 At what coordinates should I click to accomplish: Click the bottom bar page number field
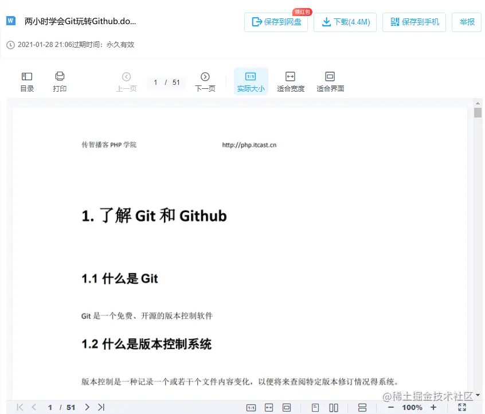tap(50, 408)
